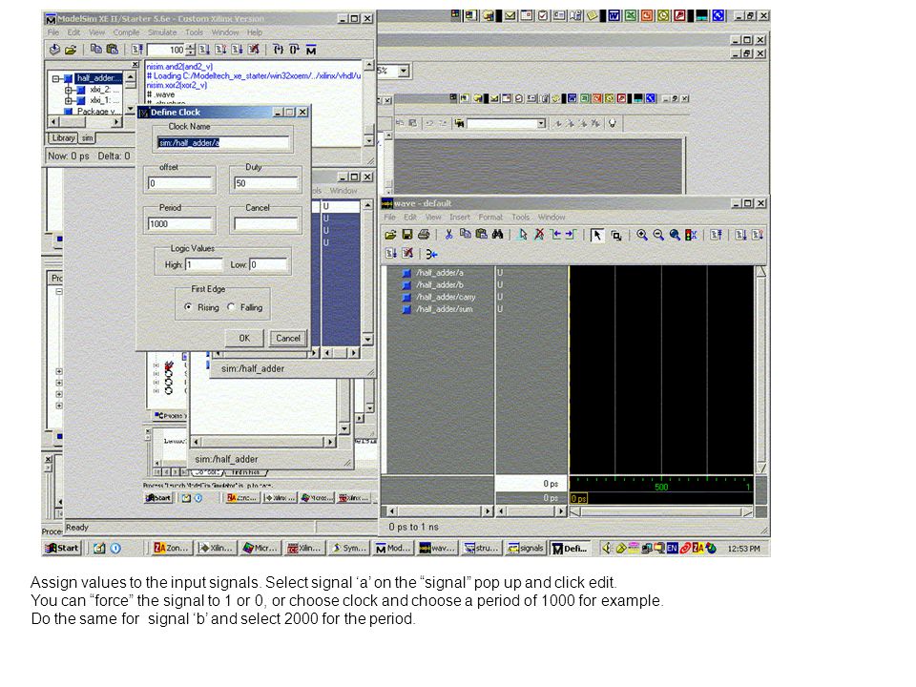This screenshot has width=916, height=687.
Task: Click the run length stepper arrows
Action: click(x=191, y=50)
